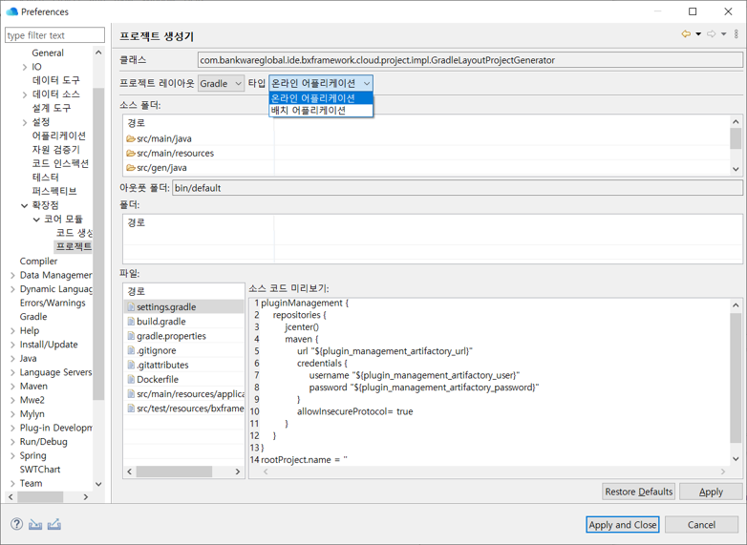Select the gradle.properties file icon

[131, 336]
